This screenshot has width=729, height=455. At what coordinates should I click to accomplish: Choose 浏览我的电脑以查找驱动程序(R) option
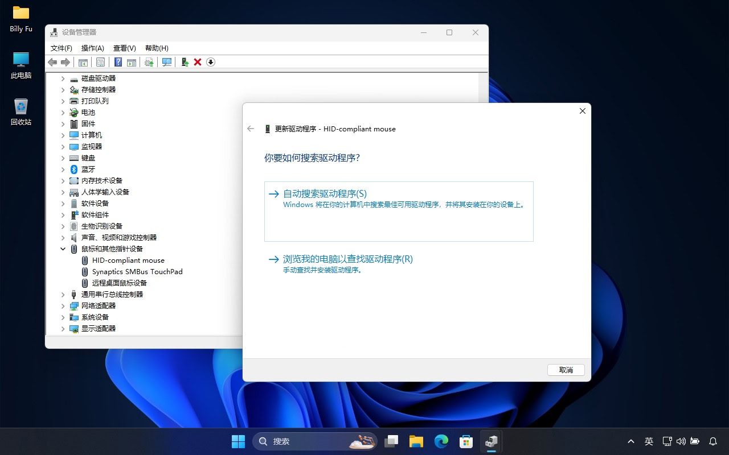point(347,259)
